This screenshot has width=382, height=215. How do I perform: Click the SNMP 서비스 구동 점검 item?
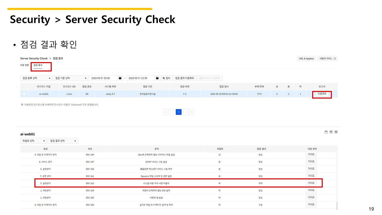coord(156,162)
